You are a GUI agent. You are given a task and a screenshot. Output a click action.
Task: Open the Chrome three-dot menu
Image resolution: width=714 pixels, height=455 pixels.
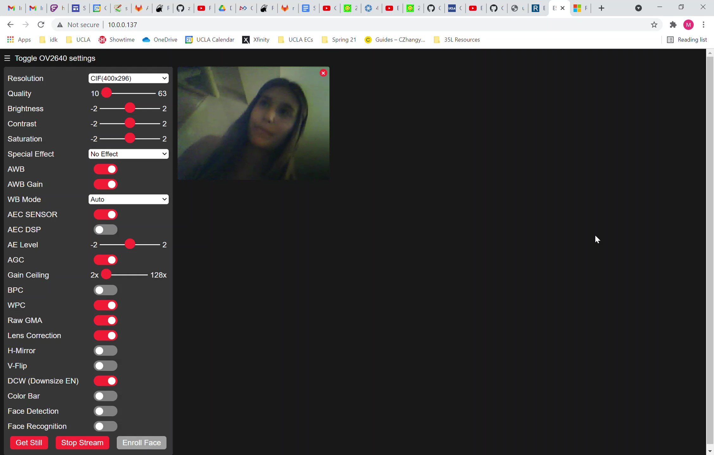pyautogui.click(x=704, y=25)
